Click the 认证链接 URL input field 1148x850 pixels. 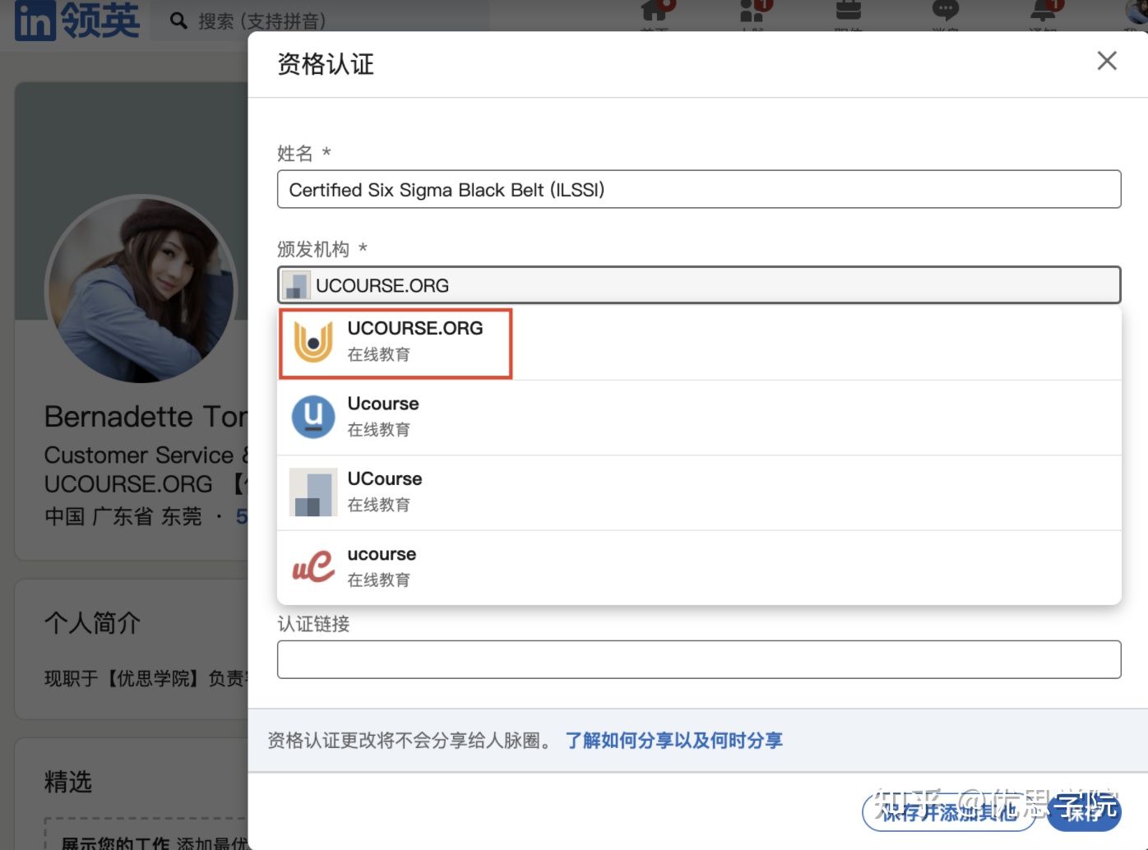[x=699, y=659]
